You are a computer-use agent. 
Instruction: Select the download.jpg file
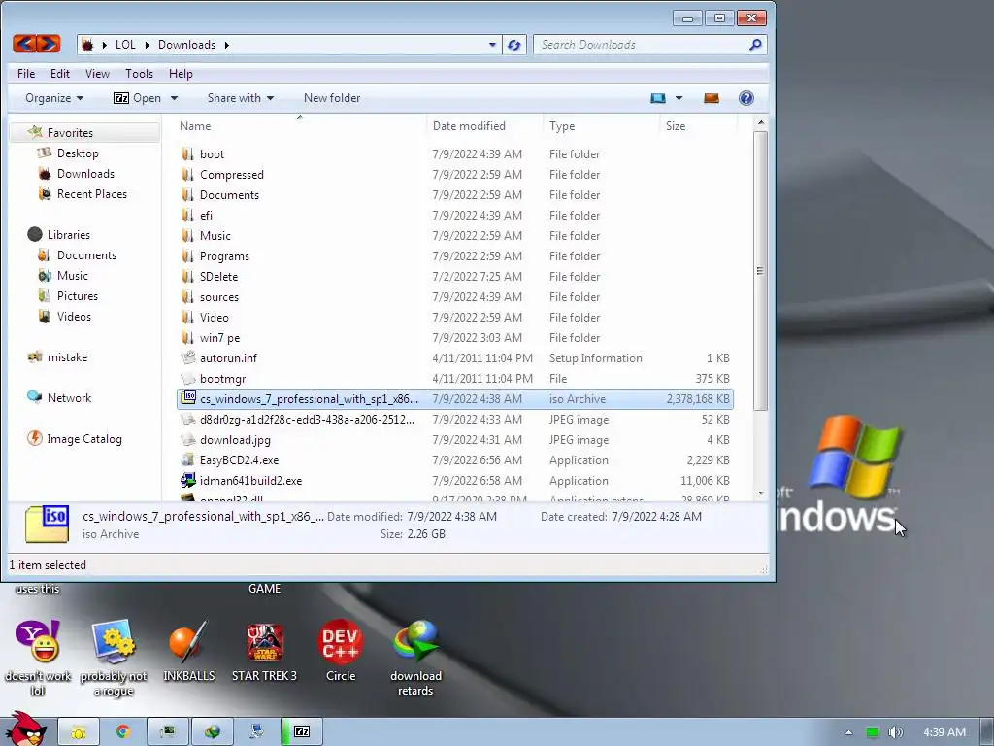(235, 440)
